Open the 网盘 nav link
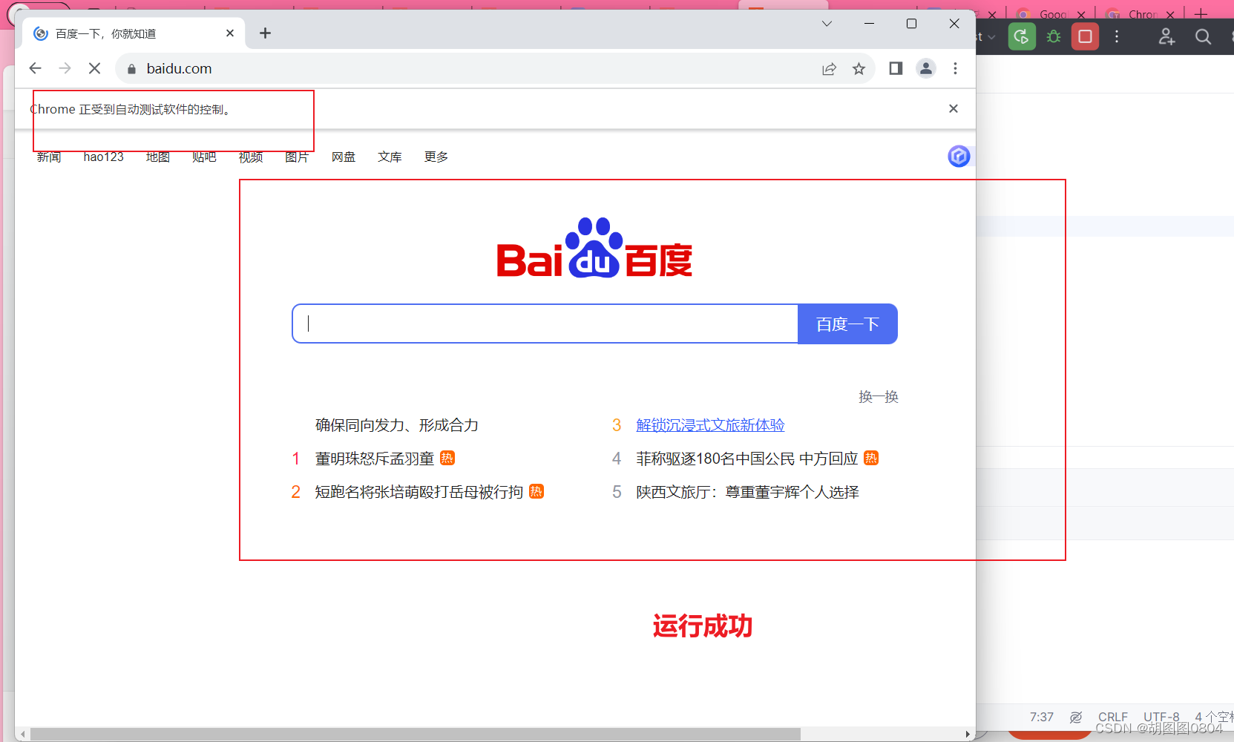This screenshot has height=742, width=1234. coord(344,157)
